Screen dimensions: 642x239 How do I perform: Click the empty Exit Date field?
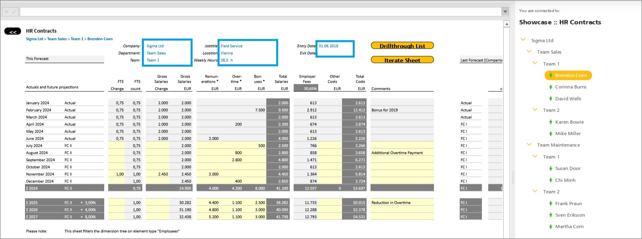coord(334,53)
